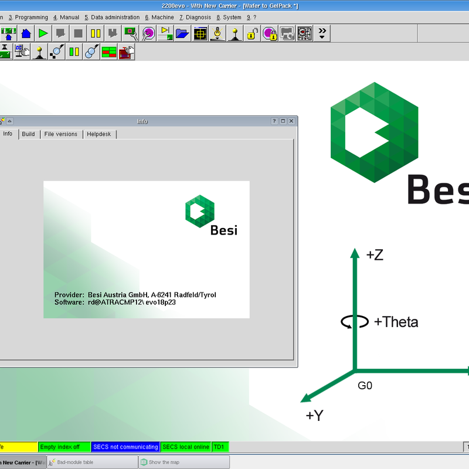Open the wafer map grid icon
469x469 pixels.
[x=304, y=33]
